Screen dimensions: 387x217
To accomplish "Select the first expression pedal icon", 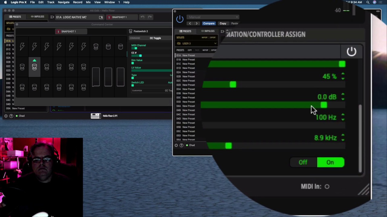I will tap(96, 77).
